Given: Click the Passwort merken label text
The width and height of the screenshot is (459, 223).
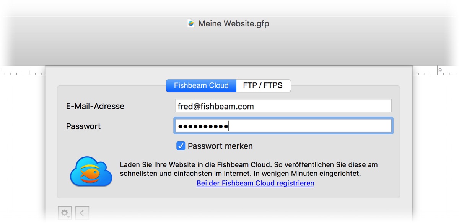Looking at the screenshot, I should pos(220,146).
